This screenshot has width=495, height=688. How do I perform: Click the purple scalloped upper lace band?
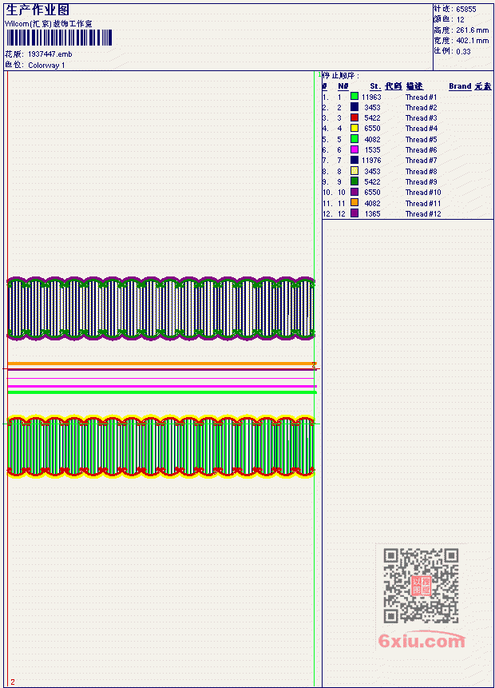pos(161,308)
